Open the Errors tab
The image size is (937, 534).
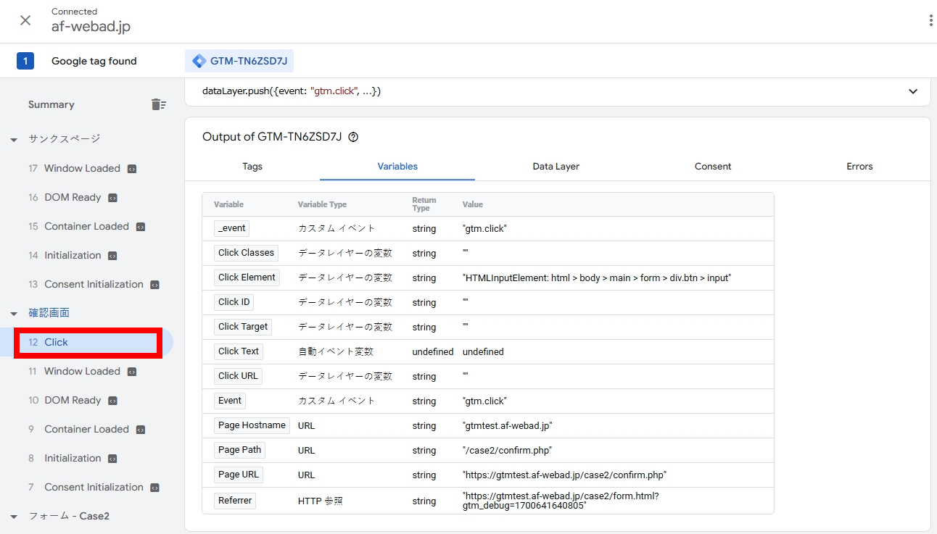tap(859, 167)
